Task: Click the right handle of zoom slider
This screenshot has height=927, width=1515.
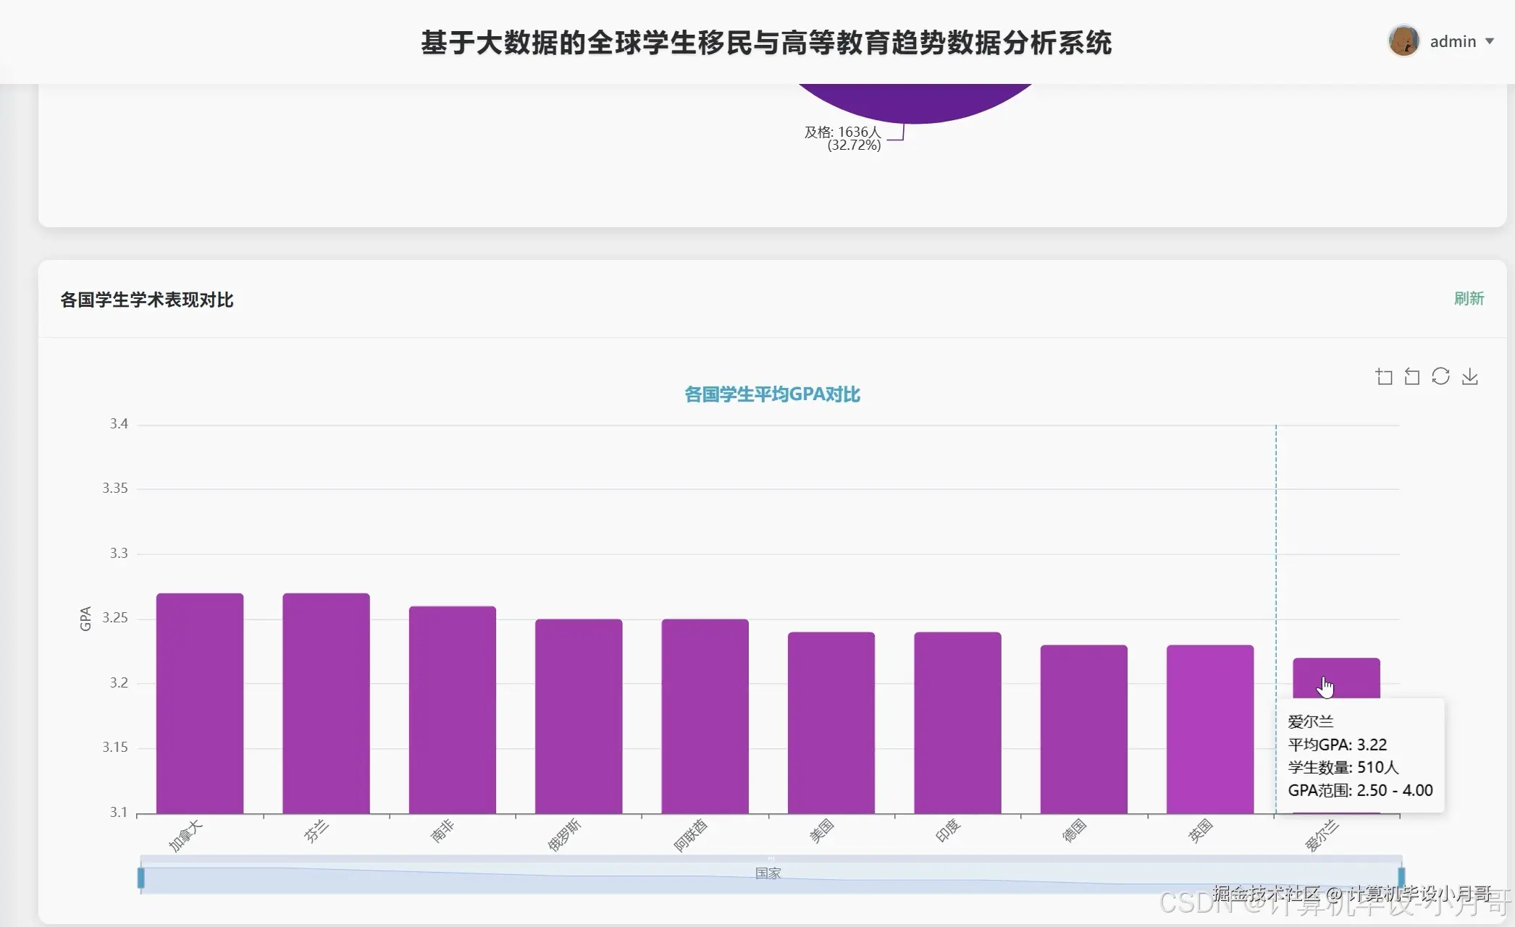Action: click(1401, 878)
